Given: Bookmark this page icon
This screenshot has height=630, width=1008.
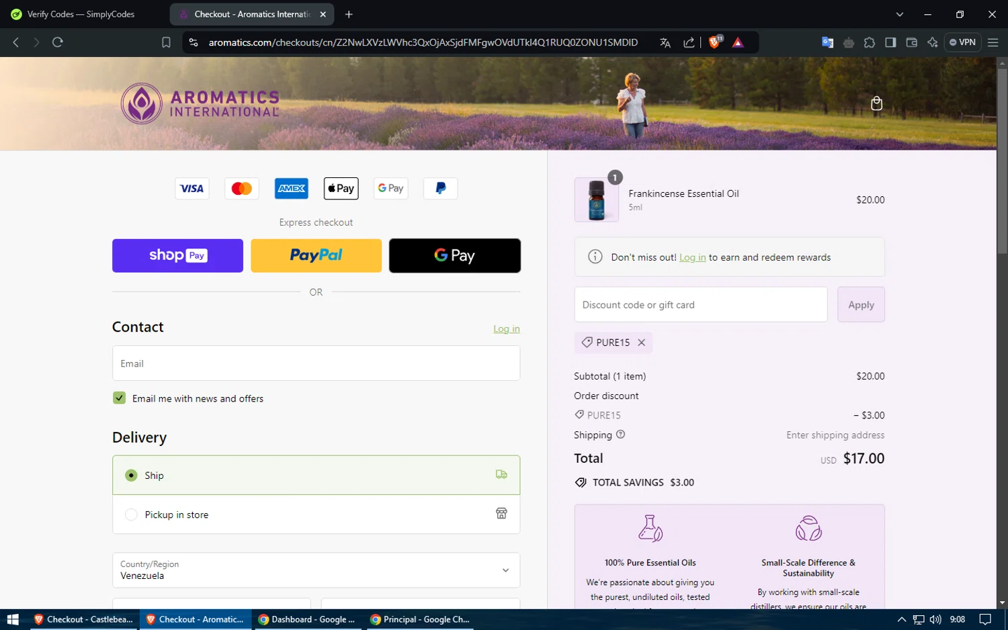Looking at the screenshot, I should pos(166,42).
